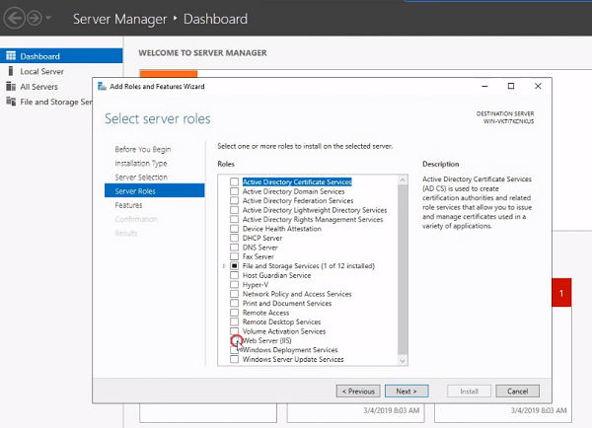Screen dimensions: 592x428
Task: Check Active Directory Lightweight Directory Services
Action: point(234,210)
